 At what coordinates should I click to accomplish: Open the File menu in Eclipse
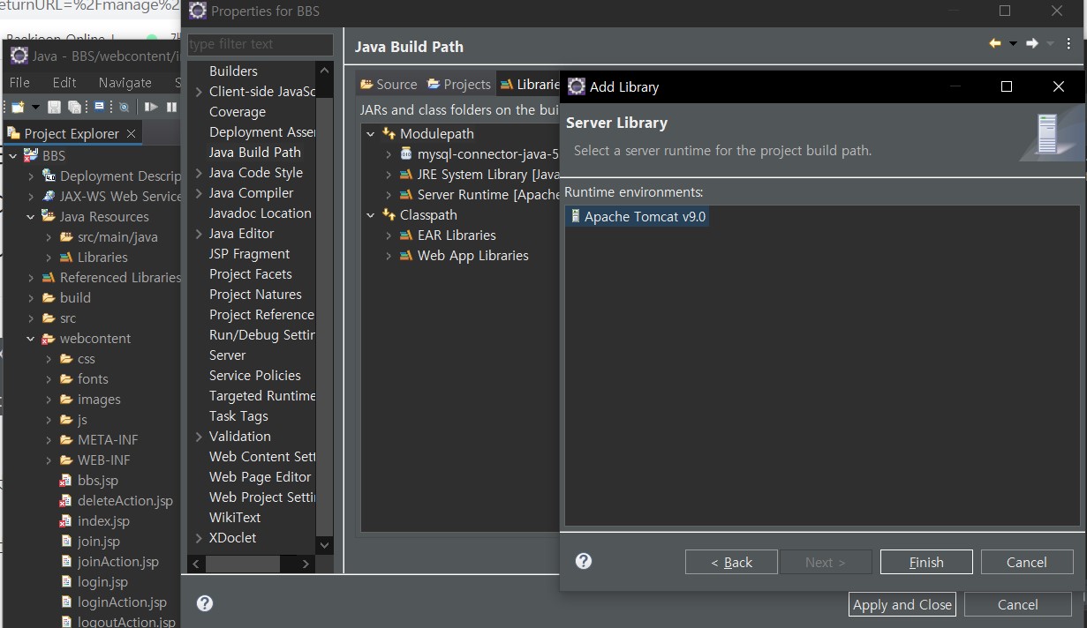click(19, 82)
